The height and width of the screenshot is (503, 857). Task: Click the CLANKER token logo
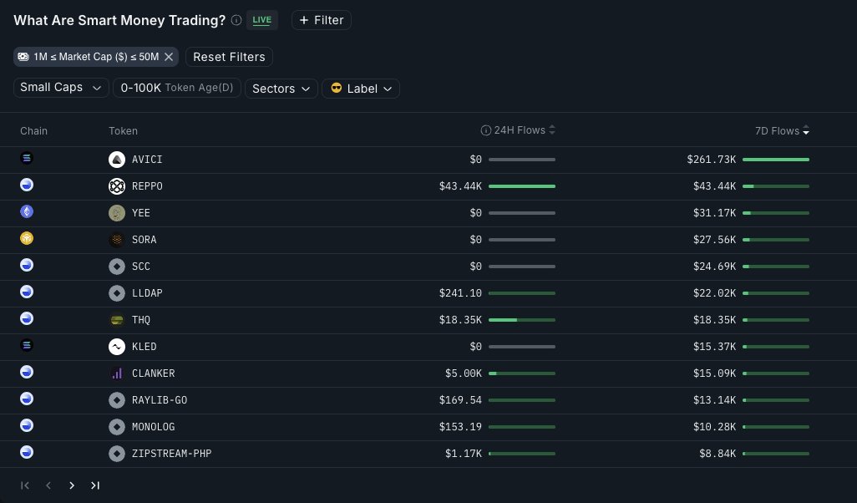tap(117, 374)
